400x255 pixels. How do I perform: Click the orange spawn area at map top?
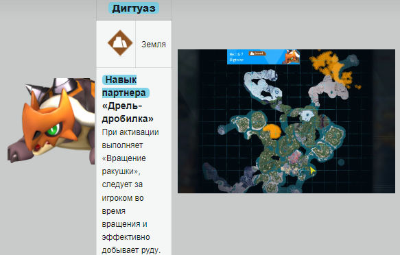[331, 69]
